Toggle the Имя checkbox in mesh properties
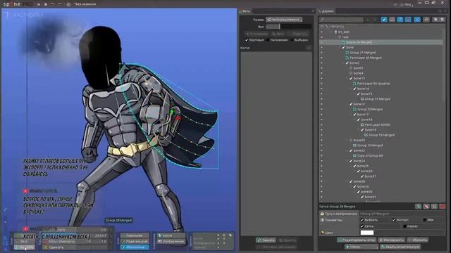 [x=425, y=220]
